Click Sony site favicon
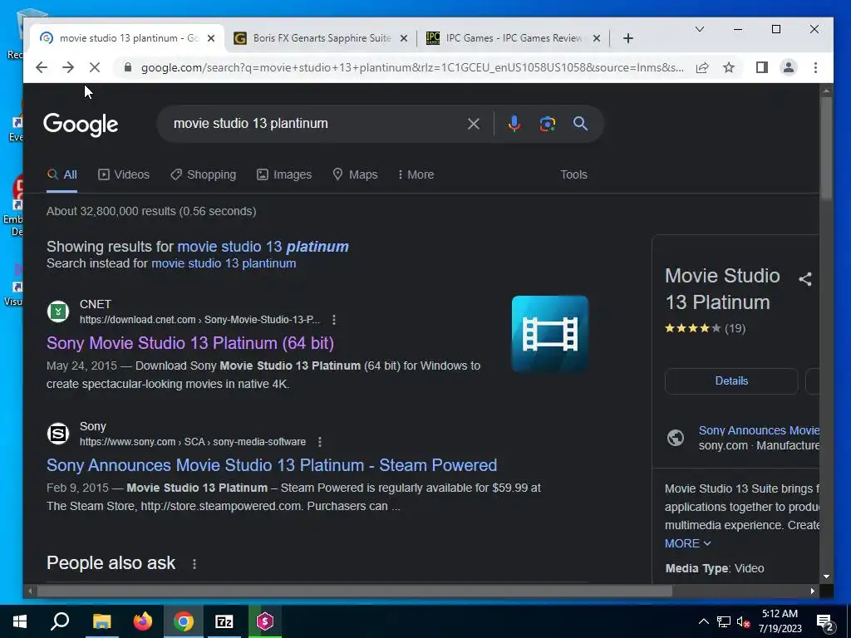Image resolution: width=851 pixels, height=638 pixels. tap(58, 434)
